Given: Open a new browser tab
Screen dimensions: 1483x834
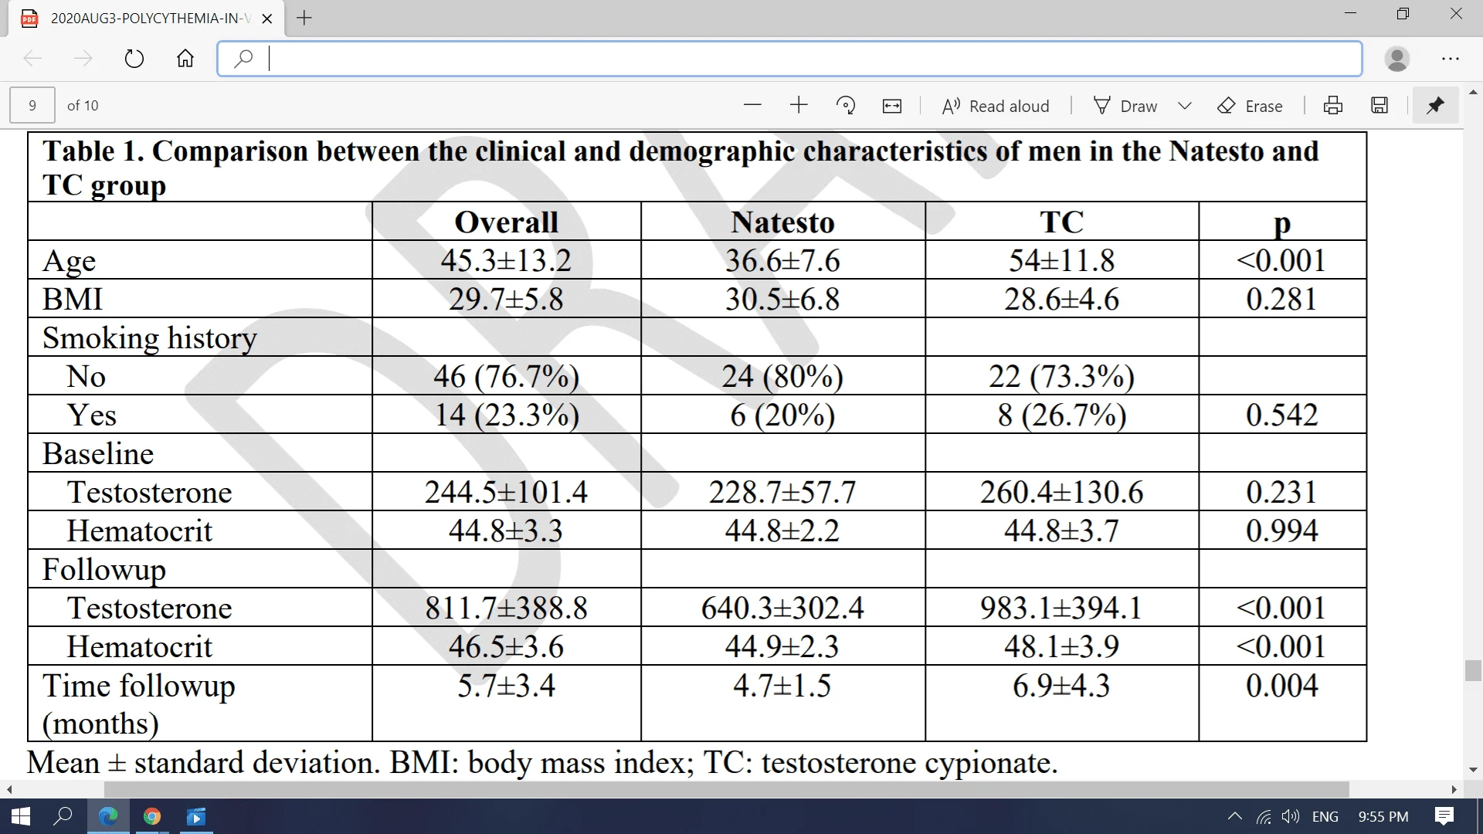Looking at the screenshot, I should click(x=304, y=19).
